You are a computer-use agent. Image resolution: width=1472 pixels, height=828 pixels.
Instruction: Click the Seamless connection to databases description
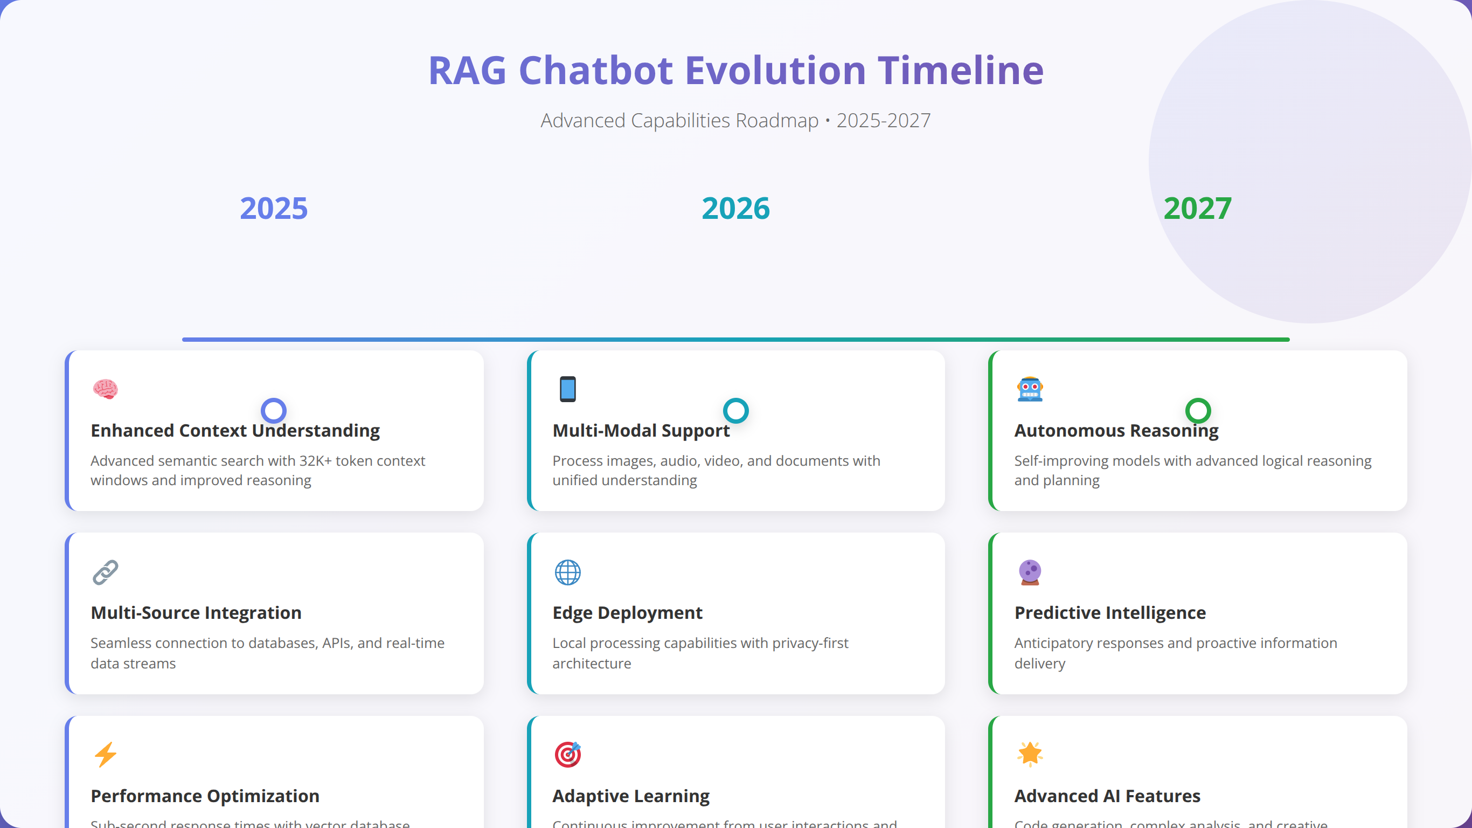(267, 653)
